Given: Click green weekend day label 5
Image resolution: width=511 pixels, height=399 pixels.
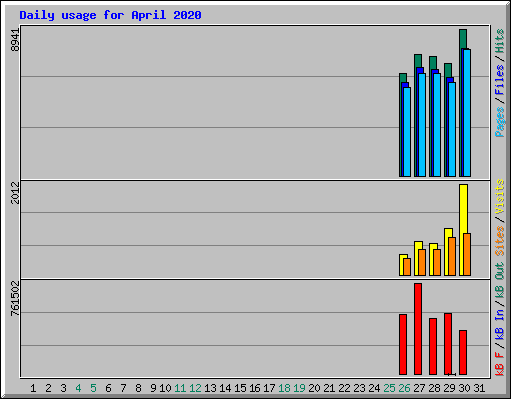Looking at the screenshot, I should pyautogui.click(x=93, y=388).
